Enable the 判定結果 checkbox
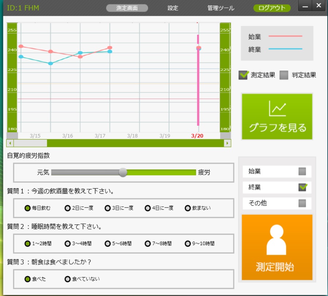 point(284,75)
